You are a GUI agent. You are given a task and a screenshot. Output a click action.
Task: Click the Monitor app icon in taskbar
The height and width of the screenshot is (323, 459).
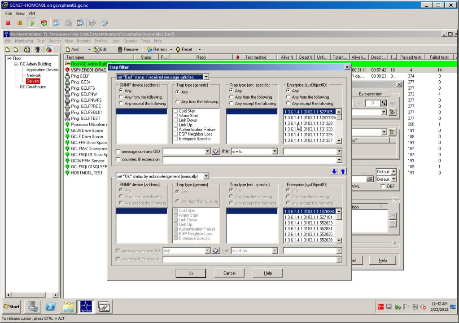86,306
